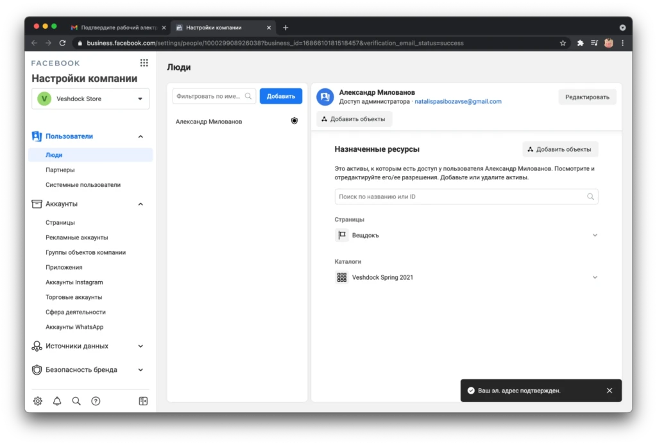Expand the Veshdock Spring 2021 catalog row

click(595, 277)
